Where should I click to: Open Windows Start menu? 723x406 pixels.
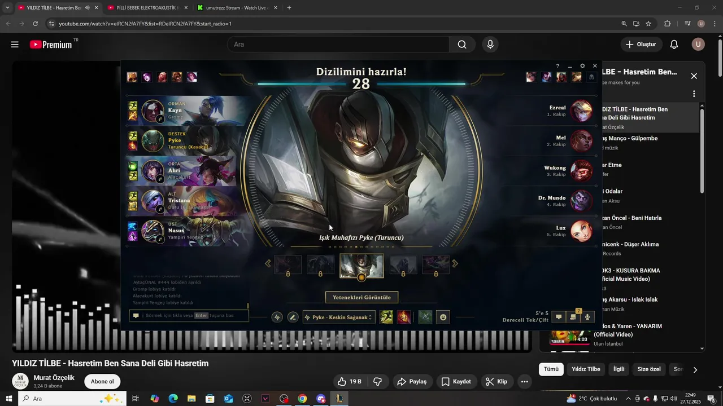(x=9, y=399)
